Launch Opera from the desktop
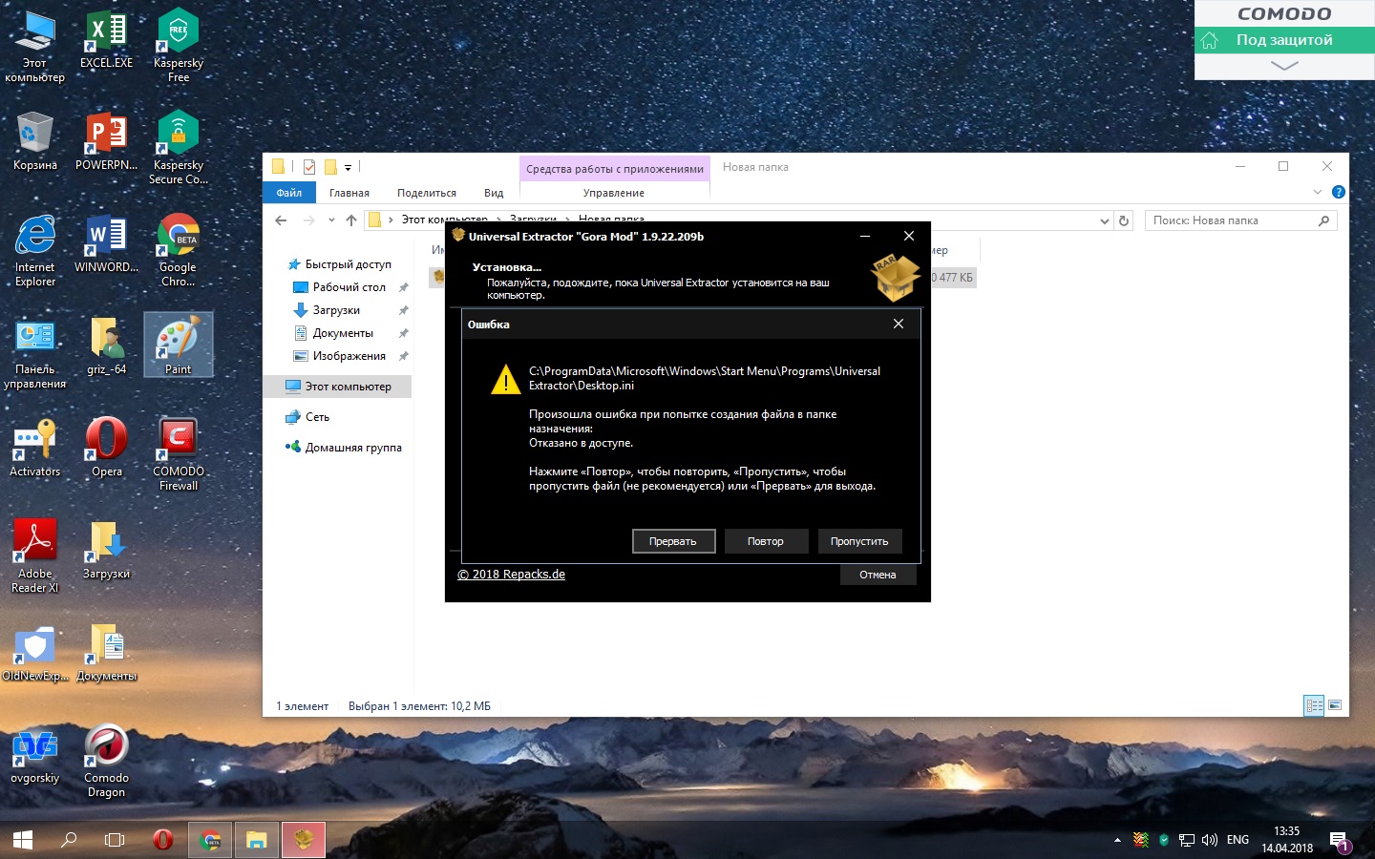The image size is (1375, 859). (106, 447)
